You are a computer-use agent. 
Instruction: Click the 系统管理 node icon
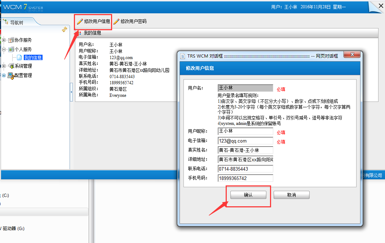[11, 66]
